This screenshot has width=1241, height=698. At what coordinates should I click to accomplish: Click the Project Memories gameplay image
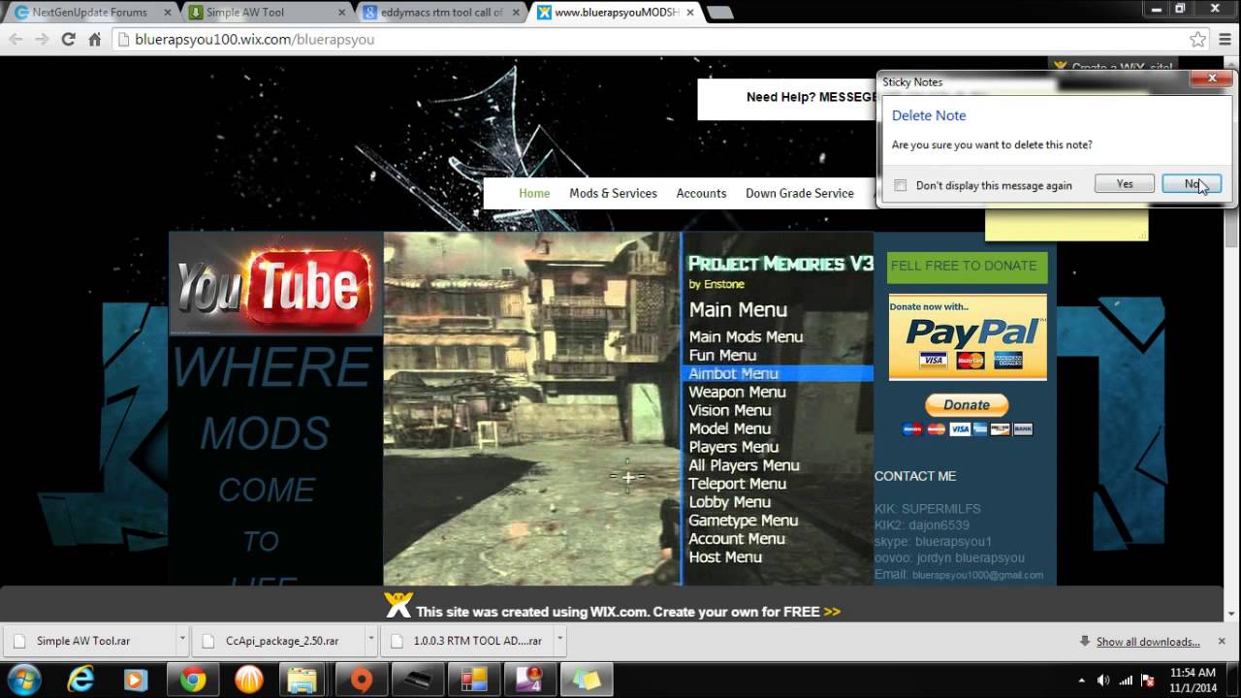[629, 408]
